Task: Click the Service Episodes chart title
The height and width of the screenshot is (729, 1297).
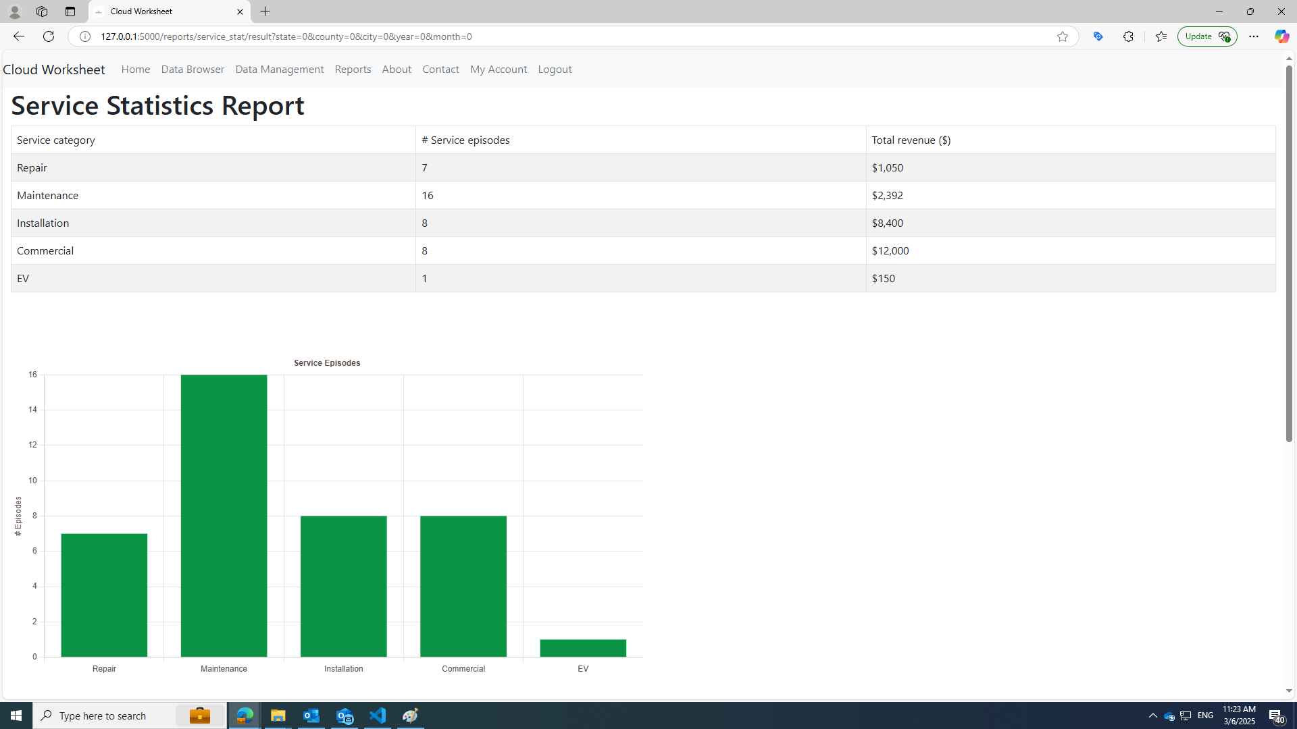Action: (x=327, y=363)
